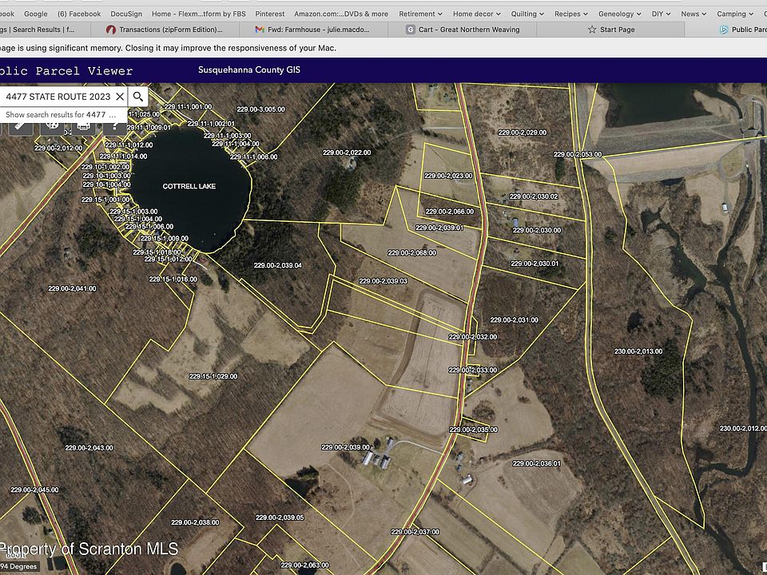Open the Pinterest bookmark
The image size is (767, 575).
click(x=269, y=14)
